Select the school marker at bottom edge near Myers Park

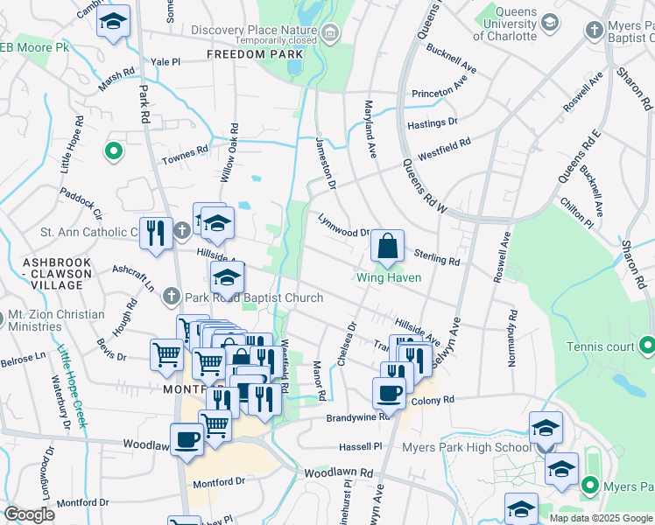[x=521, y=509]
